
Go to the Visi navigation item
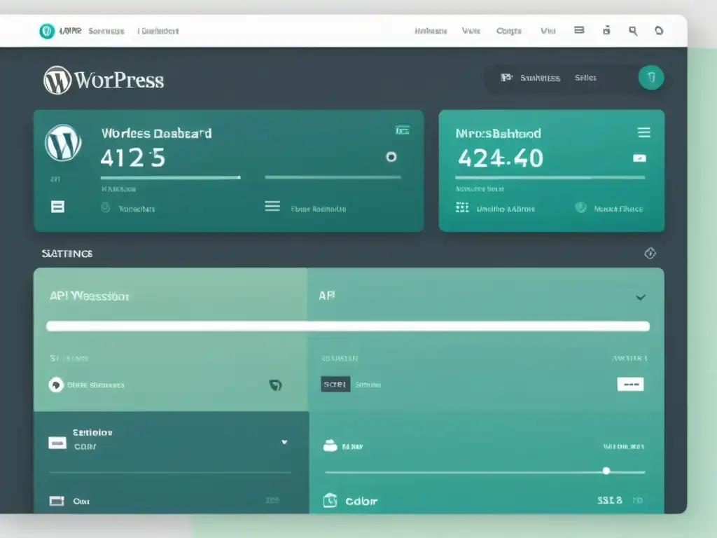coord(548,31)
